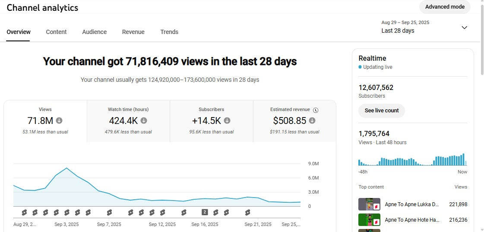Select the Trends tab
484x232 pixels.
[169, 32]
